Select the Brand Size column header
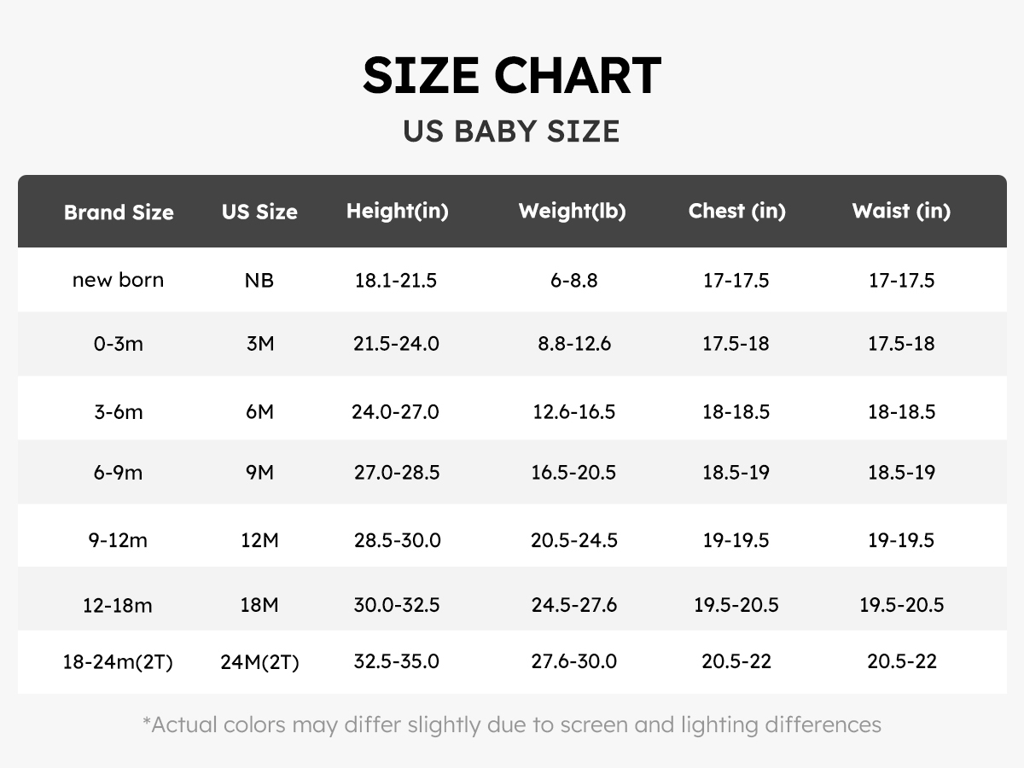The width and height of the screenshot is (1024, 768). 119,212
